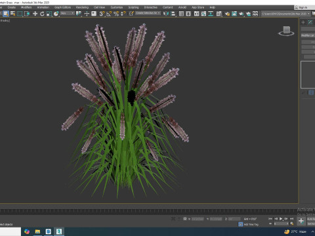Switch to Modify command panel tab
This screenshot has height=236, width=315.
[310, 22]
